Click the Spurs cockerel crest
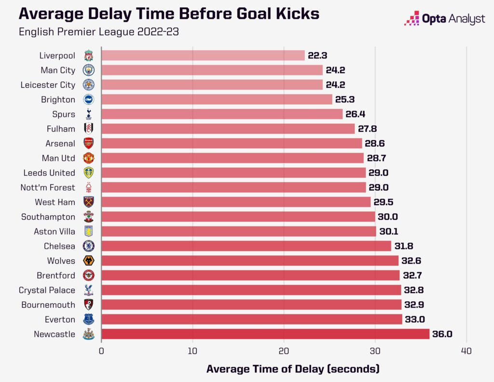 coord(89,114)
